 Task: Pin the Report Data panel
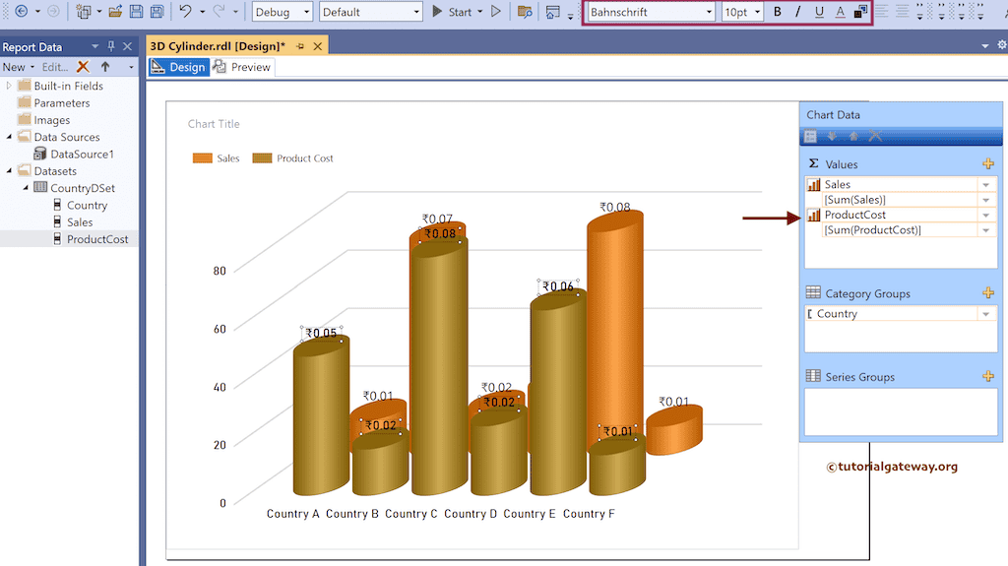pos(111,46)
